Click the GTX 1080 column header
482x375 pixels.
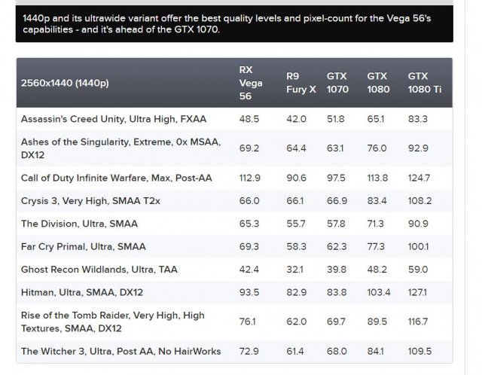(x=378, y=83)
